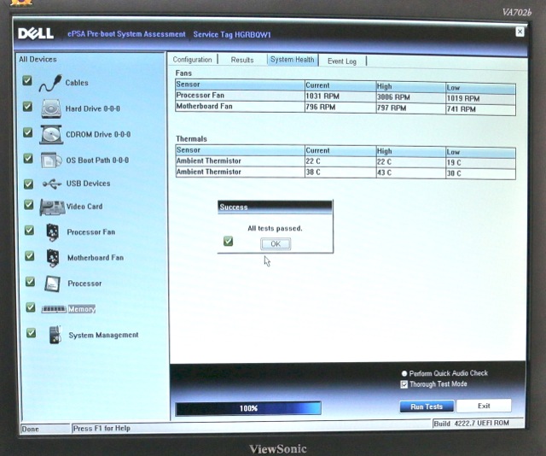Click the Memory module icon
This screenshot has height=456, width=546.
tap(54, 309)
